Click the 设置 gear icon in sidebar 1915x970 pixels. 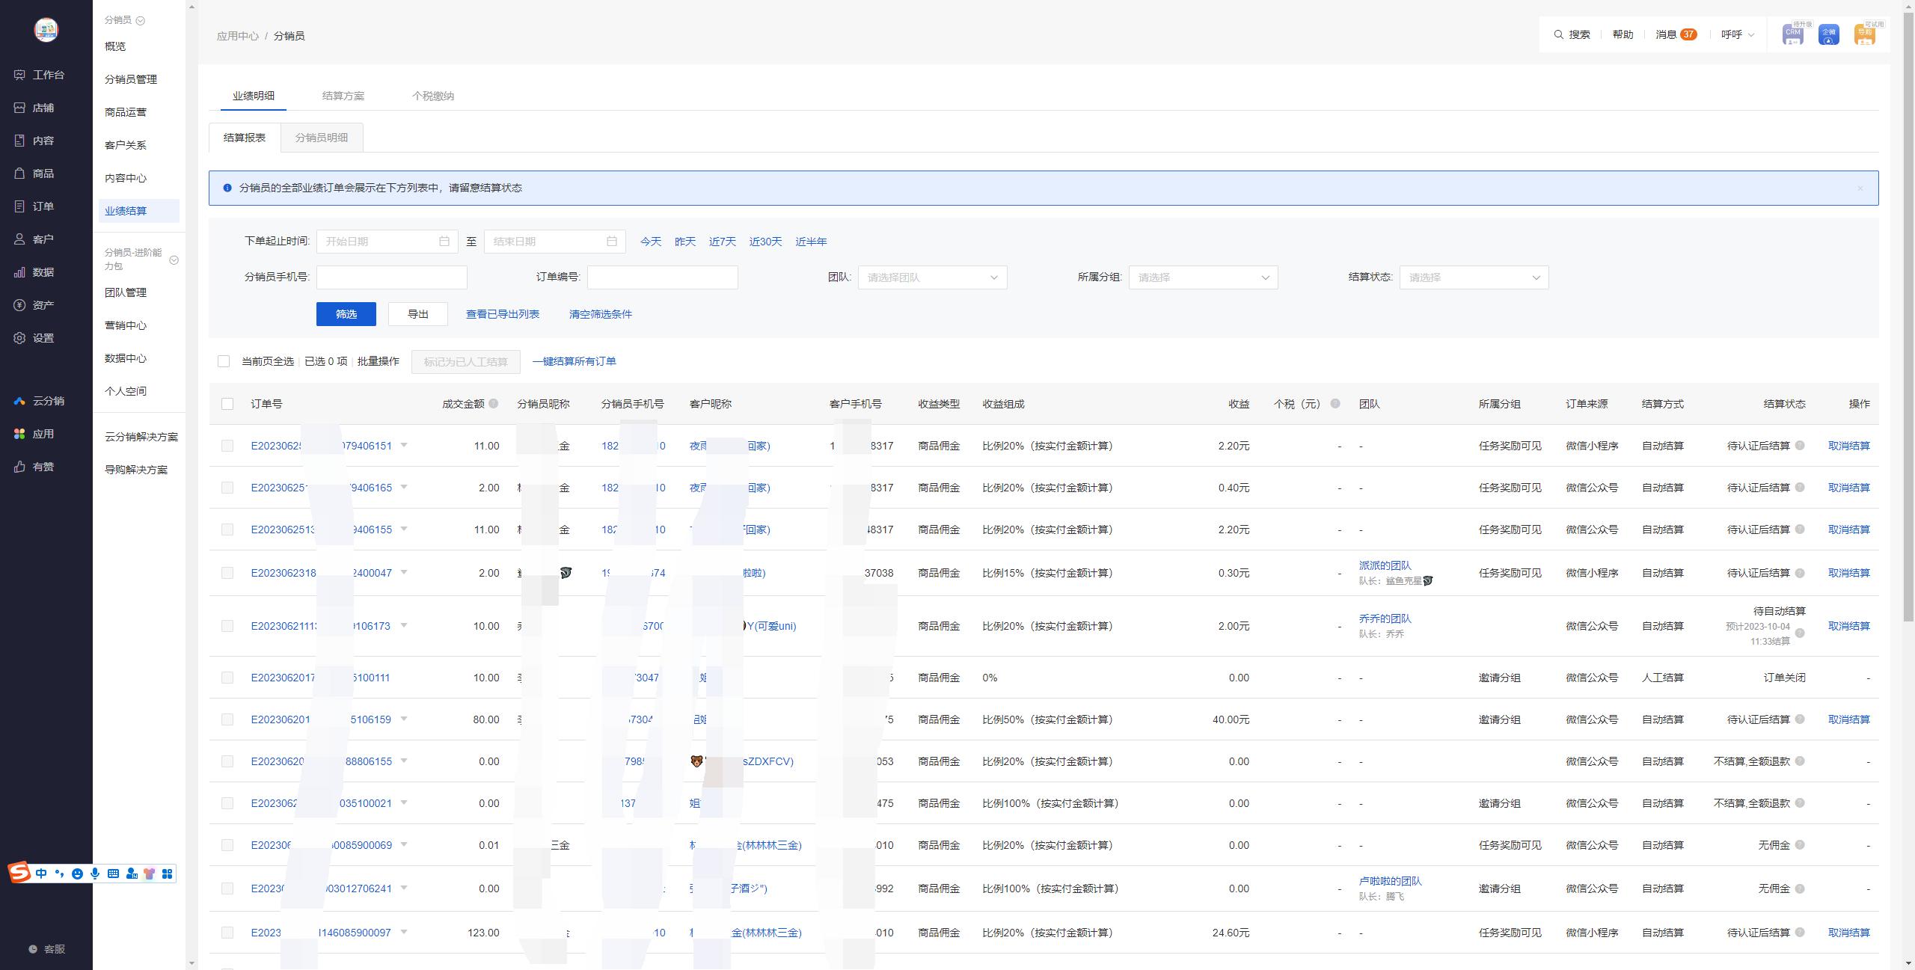(19, 338)
